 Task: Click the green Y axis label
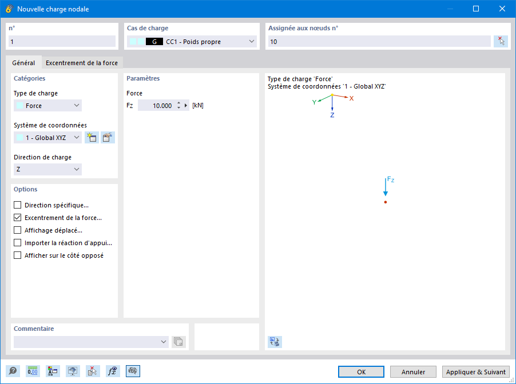[x=314, y=102]
